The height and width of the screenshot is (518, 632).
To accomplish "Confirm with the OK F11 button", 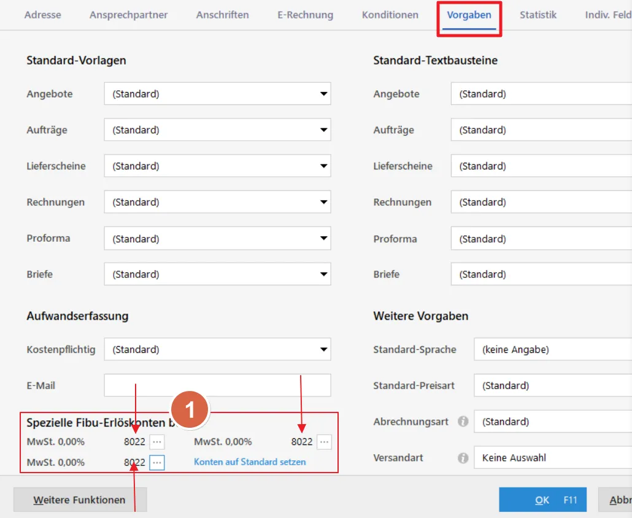I will point(542,500).
